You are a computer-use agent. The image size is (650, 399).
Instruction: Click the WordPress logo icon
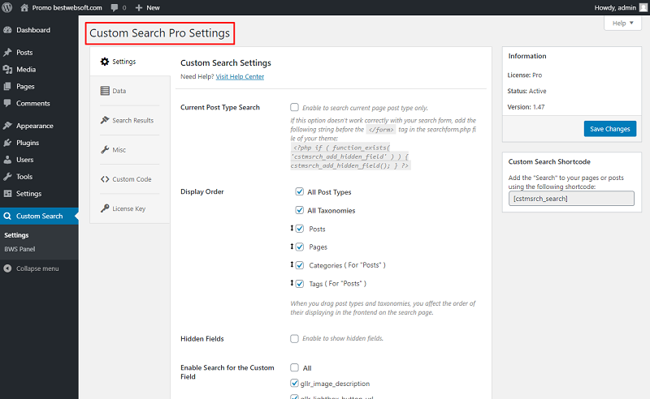(x=7, y=7)
